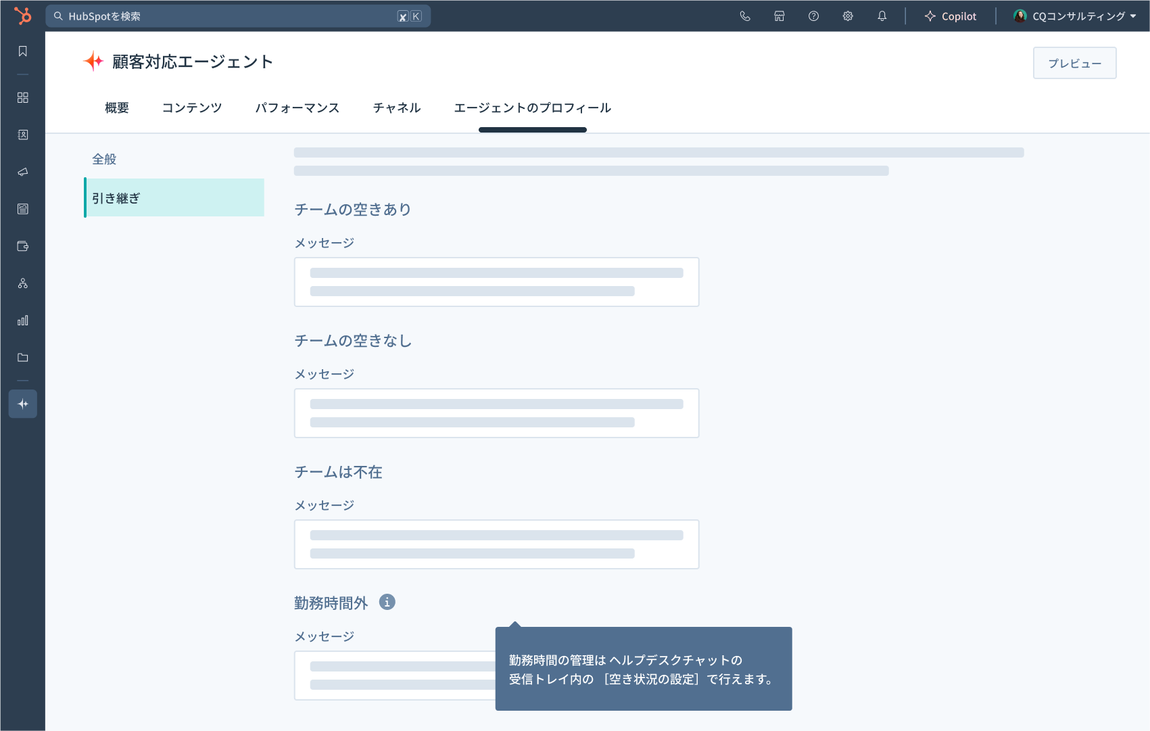The height and width of the screenshot is (731, 1150).
Task: Open the help question mark icon
Action: (814, 16)
